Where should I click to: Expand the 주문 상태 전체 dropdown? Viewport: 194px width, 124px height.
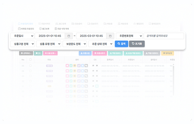[101, 44]
